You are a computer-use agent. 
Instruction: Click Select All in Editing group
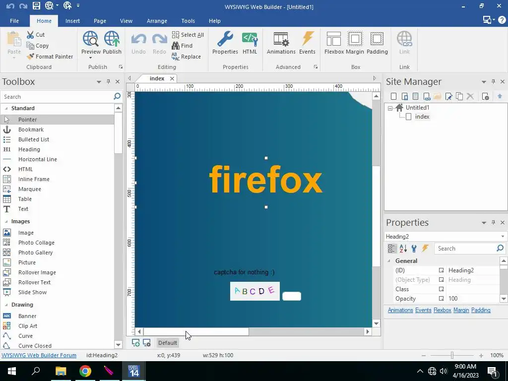click(x=188, y=35)
